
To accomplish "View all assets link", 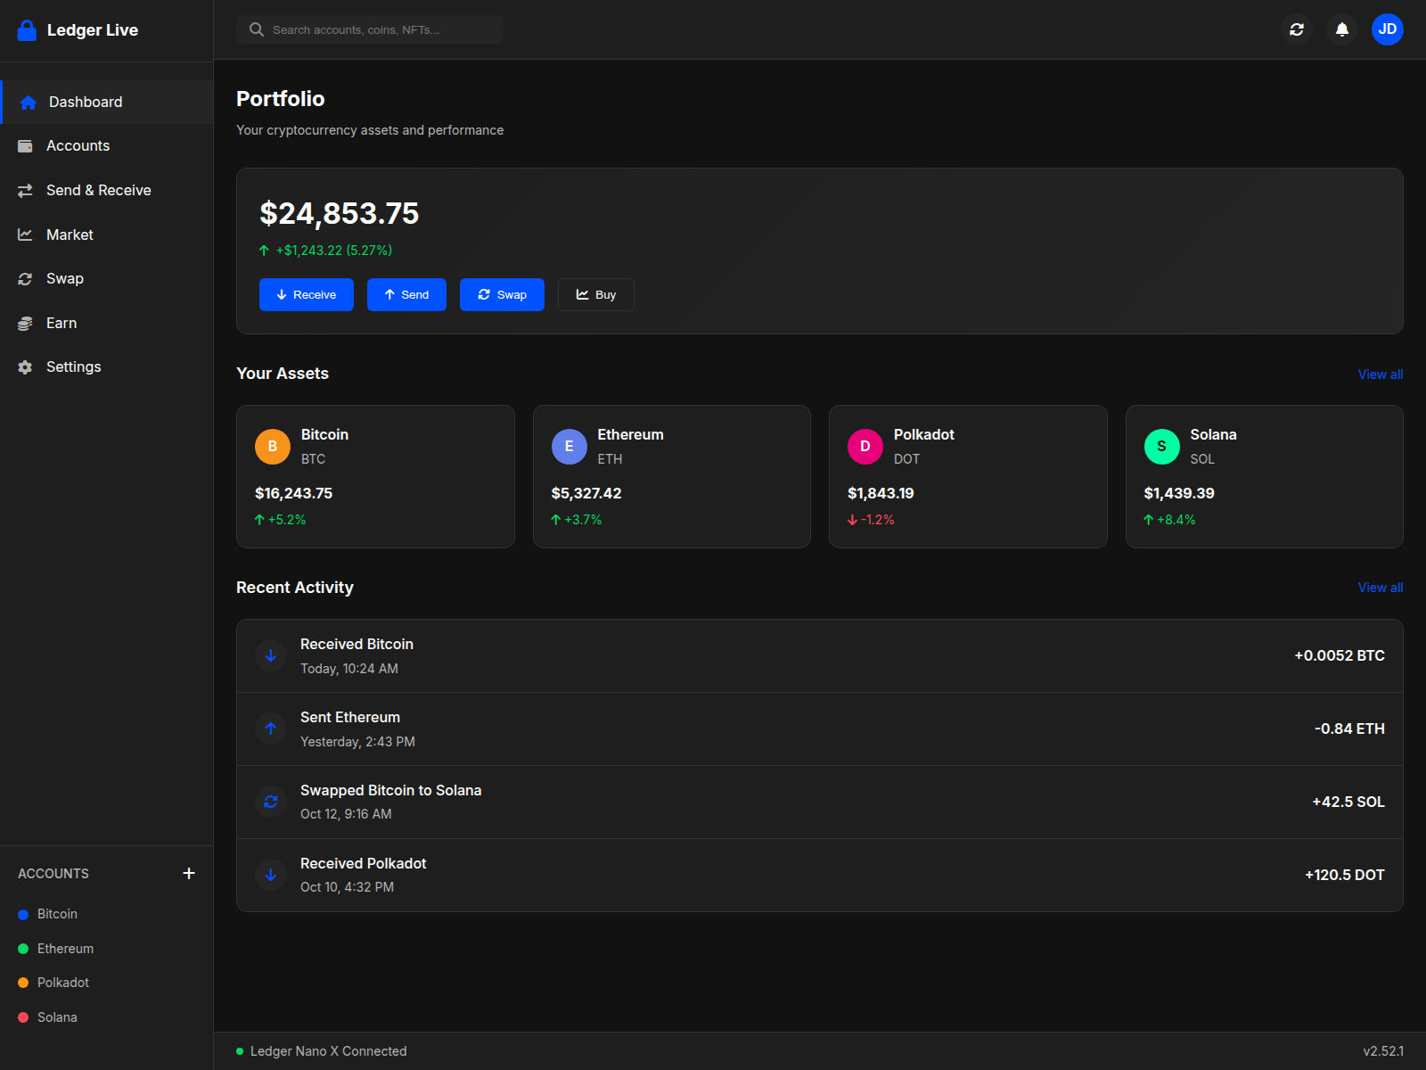I will [1381, 374].
